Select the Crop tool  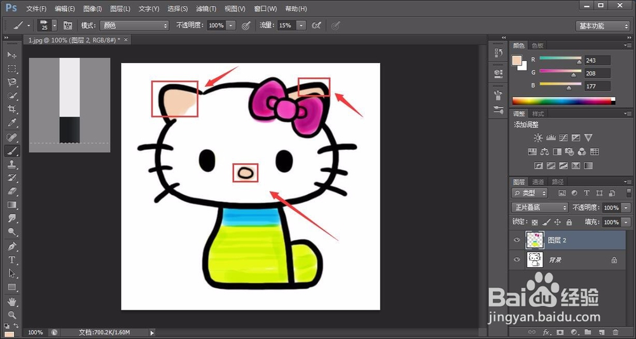point(11,109)
